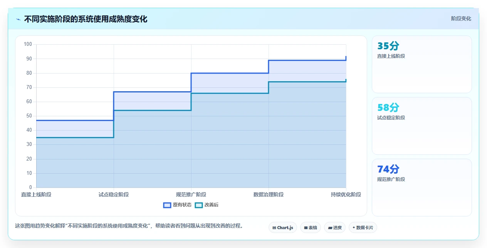The width and height of the screenshot is (487, 248).
Task: Toggle the 原有状态 legend item
Action: (x=177, y=205)
